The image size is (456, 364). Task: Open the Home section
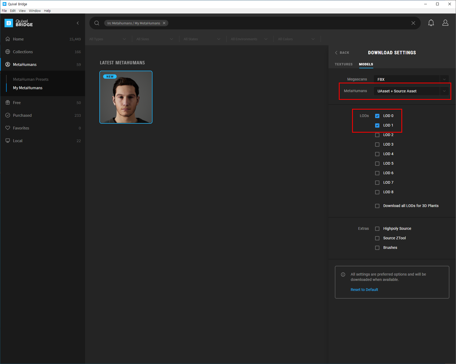pos(43,39)
